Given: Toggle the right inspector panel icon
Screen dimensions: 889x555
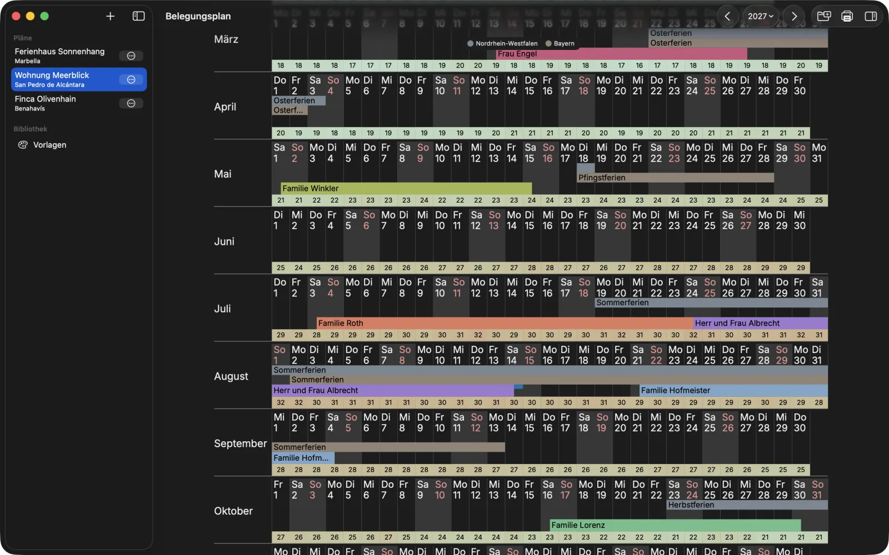Looking at the screenshot, I should [871, 16].
